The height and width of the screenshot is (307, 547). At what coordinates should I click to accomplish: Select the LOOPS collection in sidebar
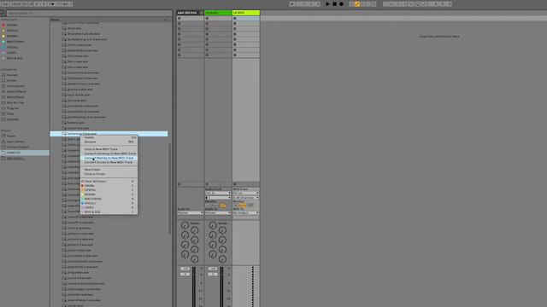[11, 53]
